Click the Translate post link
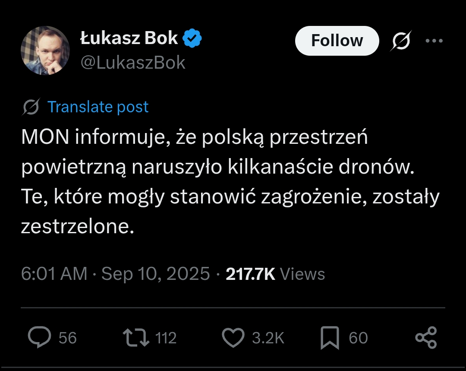This screenshot has width=466, height=371. tap(98, 107)
